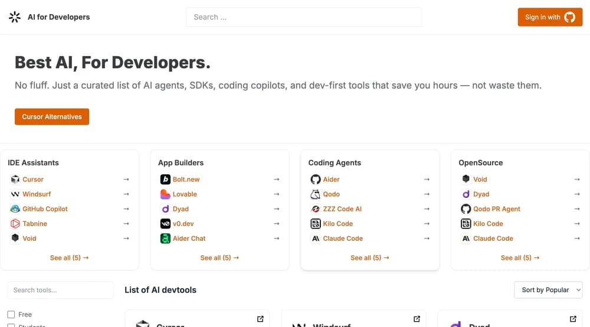Click the ZZZ Code AI logo icon

[315, 209]
